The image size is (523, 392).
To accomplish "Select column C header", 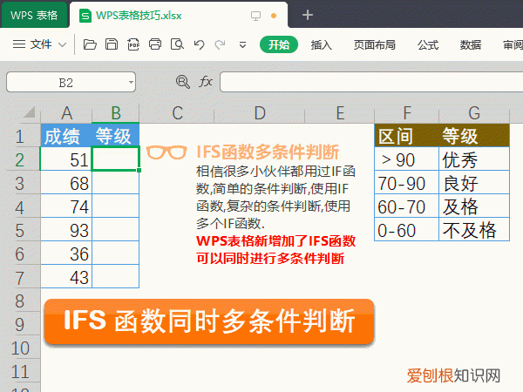I will pos(177,113).
